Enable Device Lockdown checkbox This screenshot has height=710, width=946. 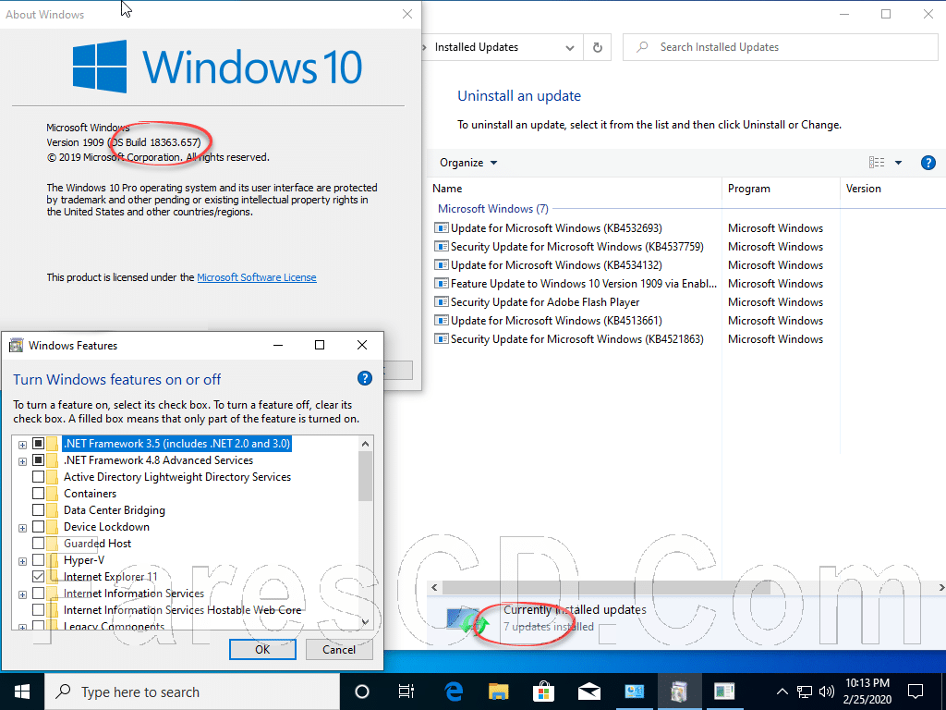(39, 527)
